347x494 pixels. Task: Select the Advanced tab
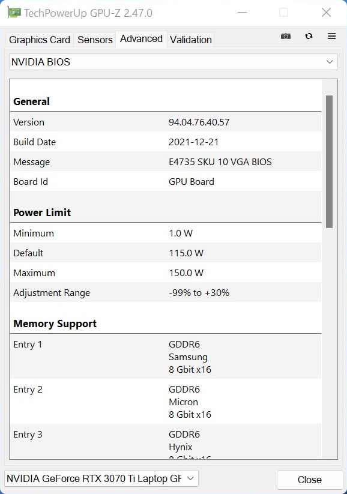pos(141,39)
